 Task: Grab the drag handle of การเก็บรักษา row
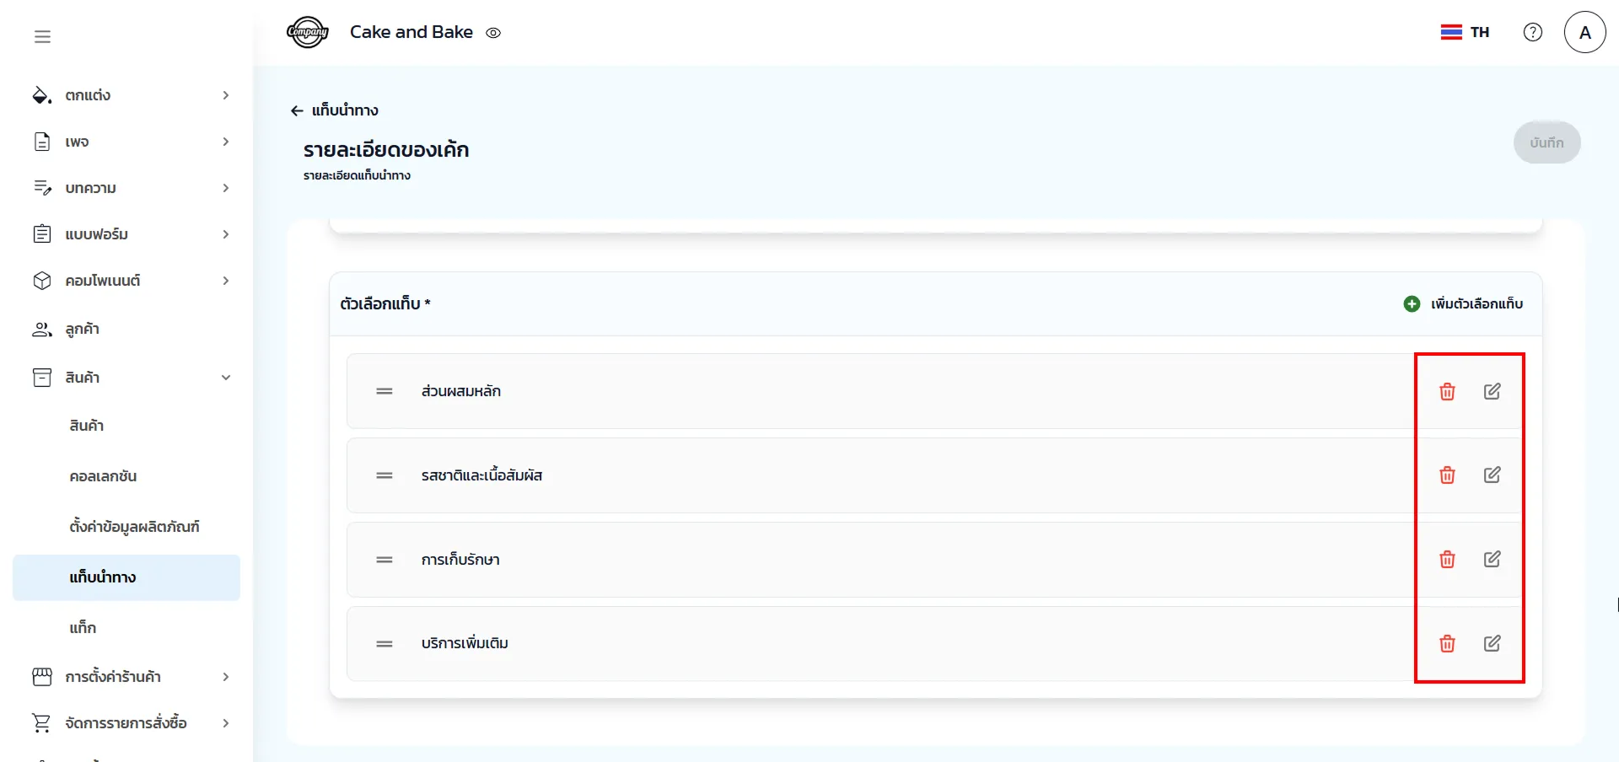pos(385,560)
